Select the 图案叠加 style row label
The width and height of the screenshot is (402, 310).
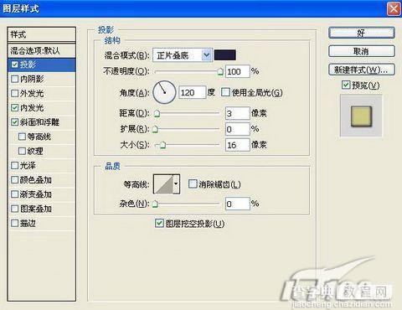tap(36, 209)
